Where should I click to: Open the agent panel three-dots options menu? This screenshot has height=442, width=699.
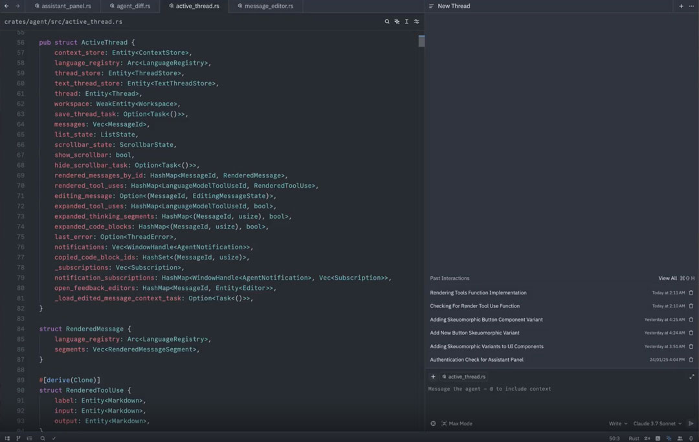coord(691,6)
